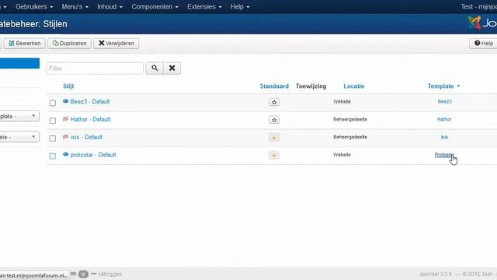Tick the checkbox for Beez3 - Default
This screenshot has width=497, height=280.
tap(53, 103)
